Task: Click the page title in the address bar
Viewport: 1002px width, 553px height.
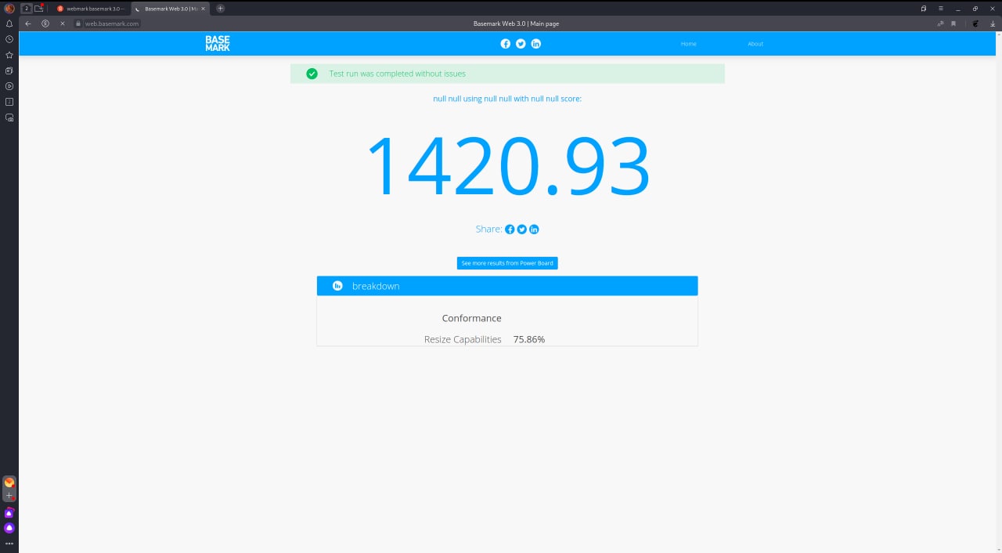Action: coord(516,23)
